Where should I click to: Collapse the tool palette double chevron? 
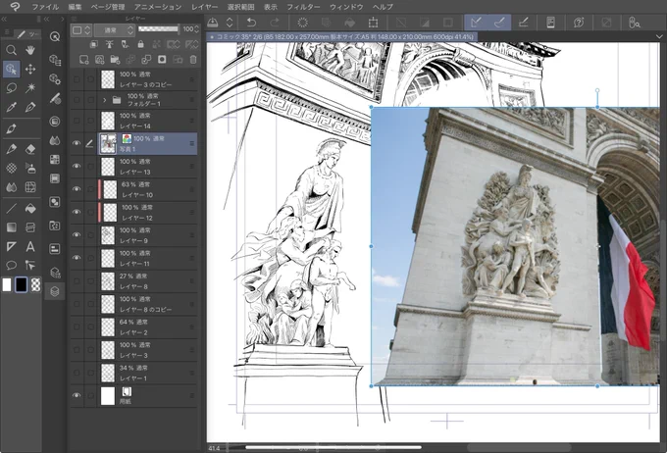point(4,20)
